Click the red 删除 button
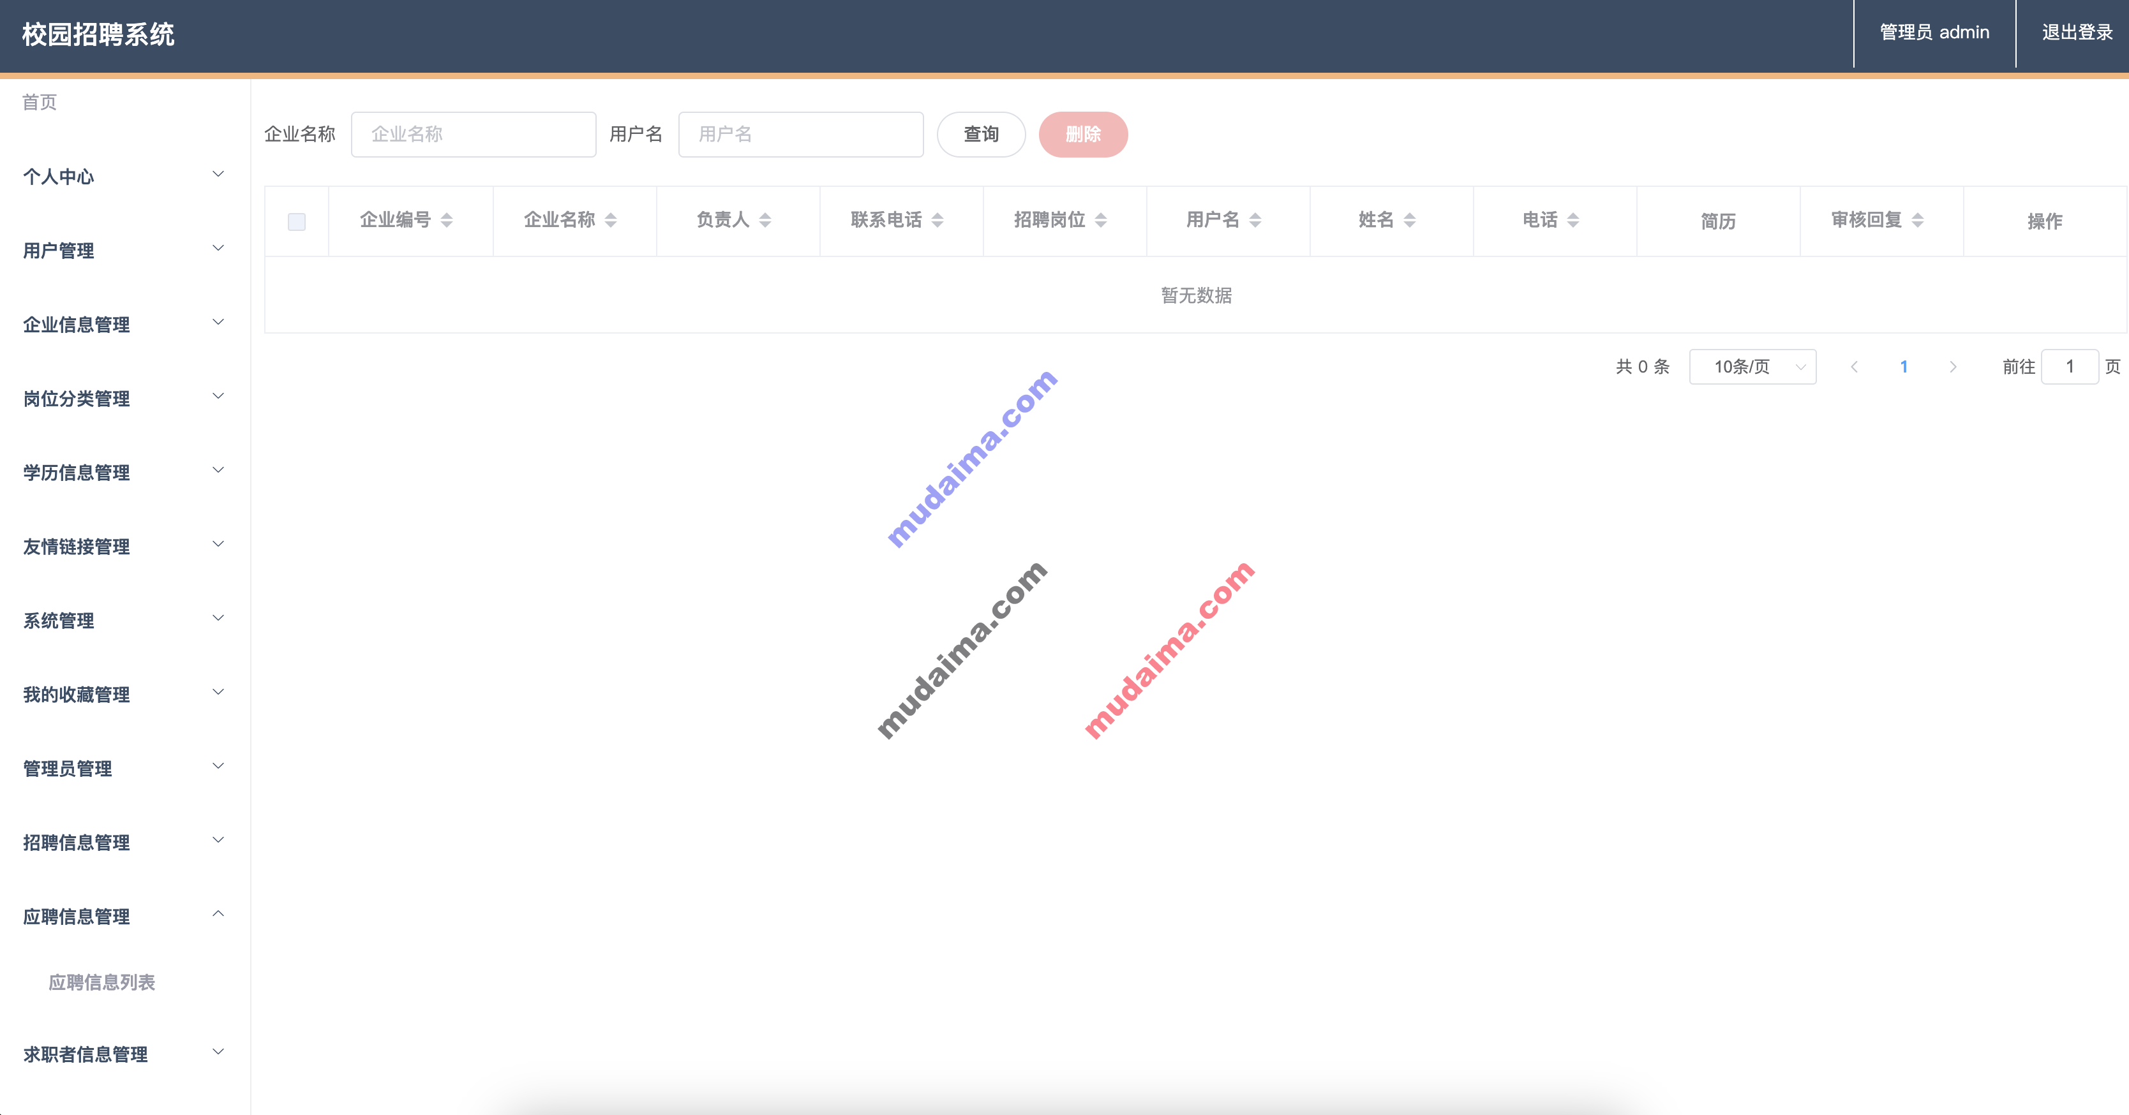2129x1115 pixels. (1082, 134)
